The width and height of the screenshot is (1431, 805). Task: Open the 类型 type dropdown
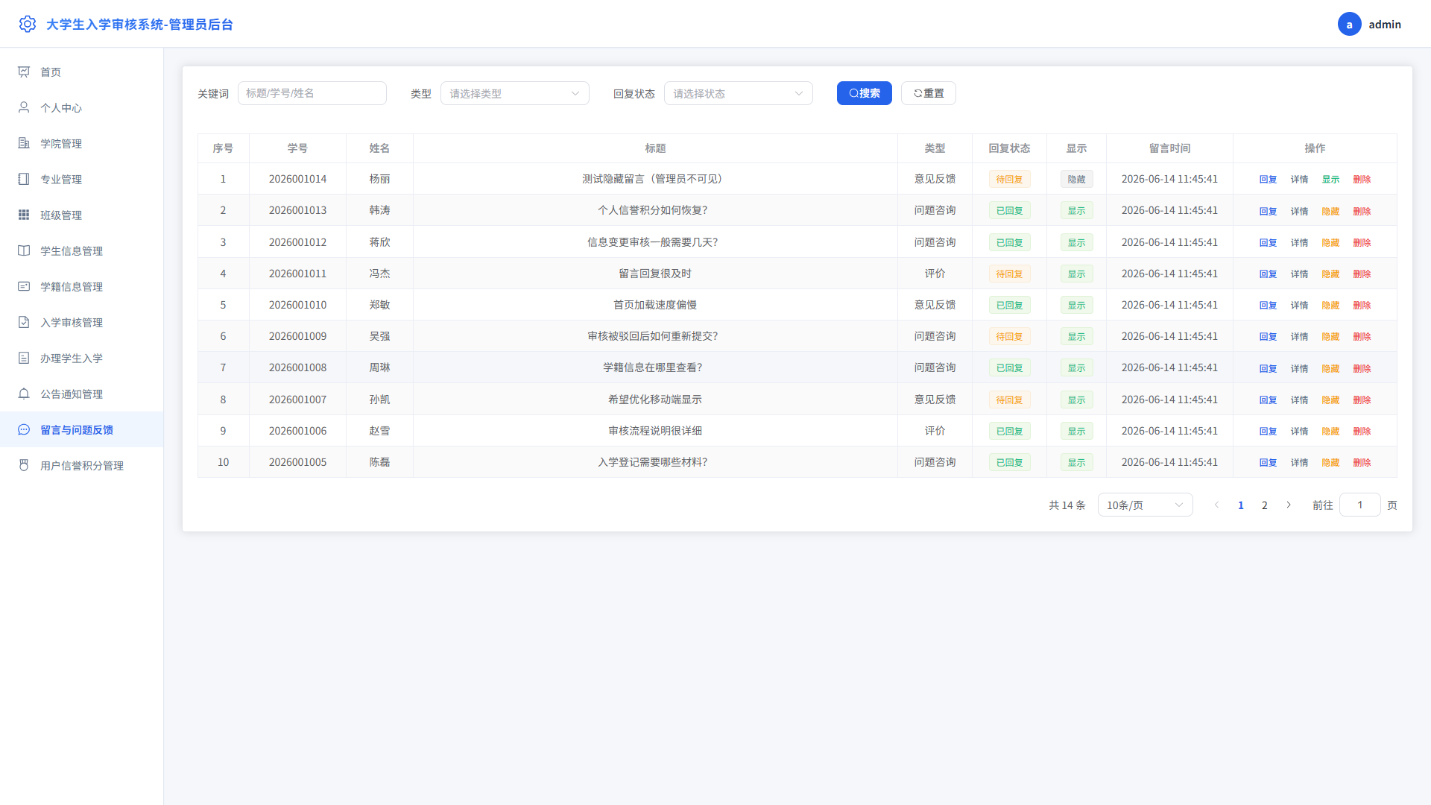coord(515,93)
